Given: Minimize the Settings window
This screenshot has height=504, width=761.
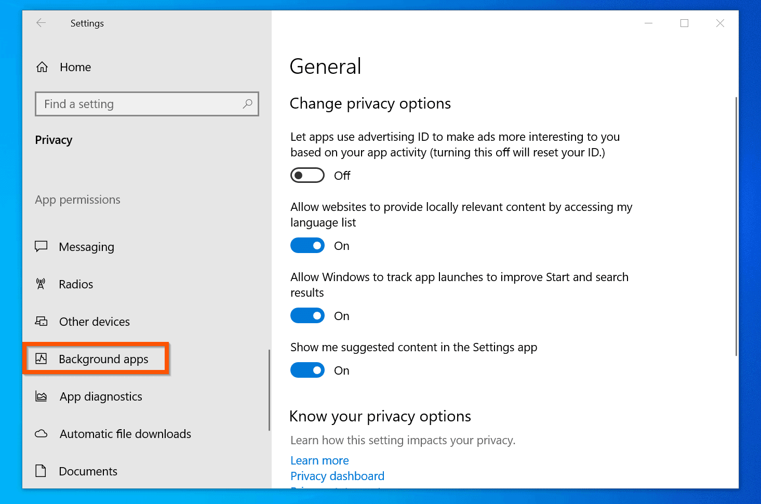Looking at the screenshot, I should click(648, 23).
